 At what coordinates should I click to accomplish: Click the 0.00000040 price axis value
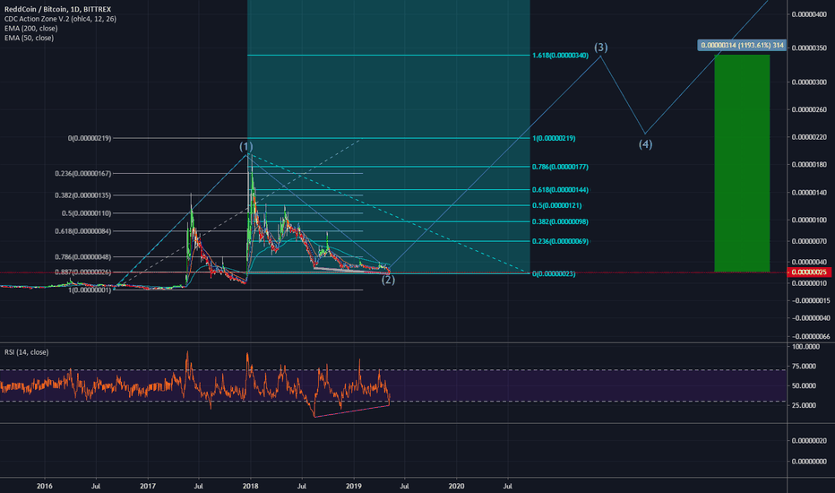809,262
